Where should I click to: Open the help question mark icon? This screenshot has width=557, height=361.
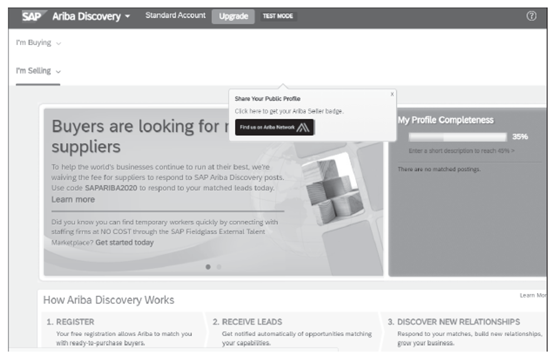pyautogui.click(x=531, y=16)
